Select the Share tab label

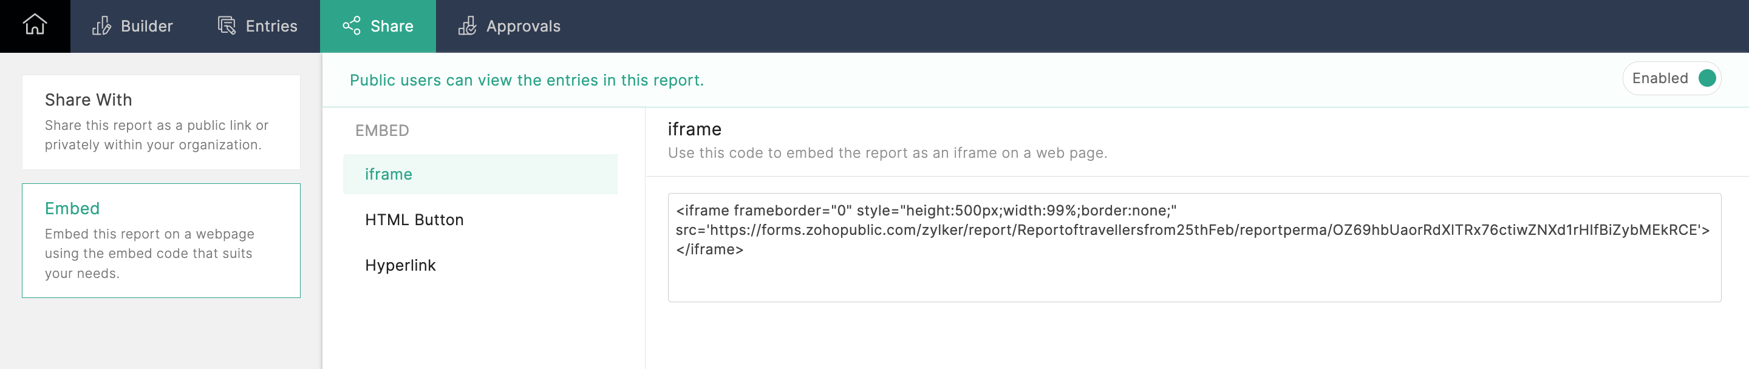392,27
